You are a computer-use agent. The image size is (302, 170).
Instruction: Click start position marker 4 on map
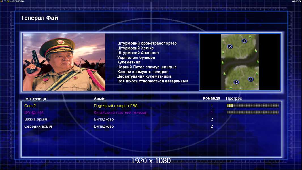[x=250, y=79]
